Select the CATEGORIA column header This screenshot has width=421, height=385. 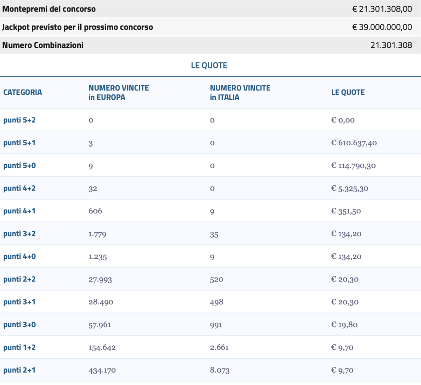click(22, 92)
